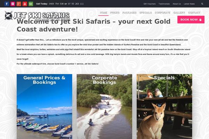Open the Packages menu item

click(129, 13)
